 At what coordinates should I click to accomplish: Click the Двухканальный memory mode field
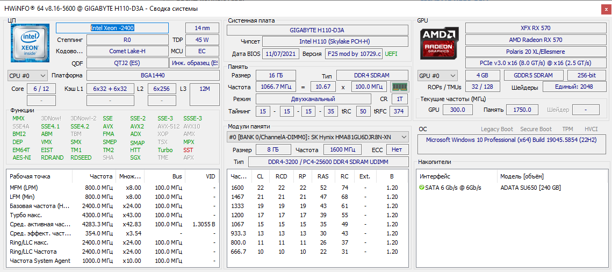pyautogui.click(x=313, y=99)
